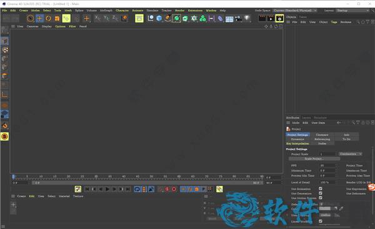Activate the Rotate tool
The image size is (375, 229).
tap(48, 18)
